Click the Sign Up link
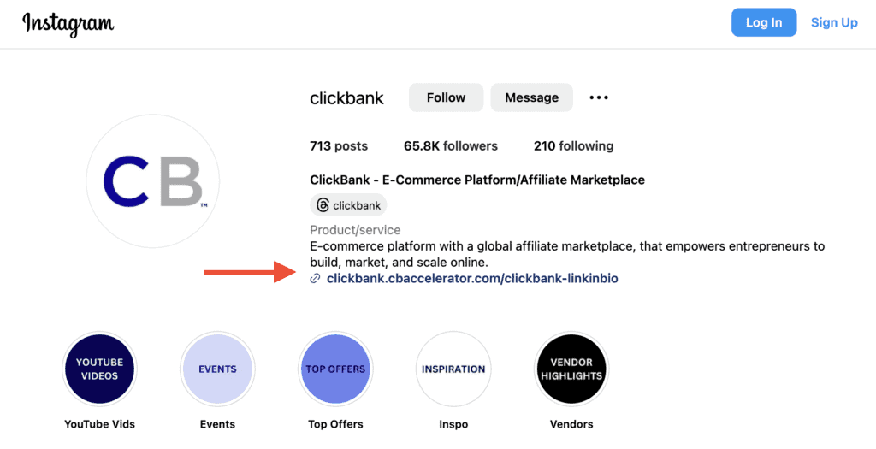The height and width of the screenshot is (449, 876). [x=834, y=22]
